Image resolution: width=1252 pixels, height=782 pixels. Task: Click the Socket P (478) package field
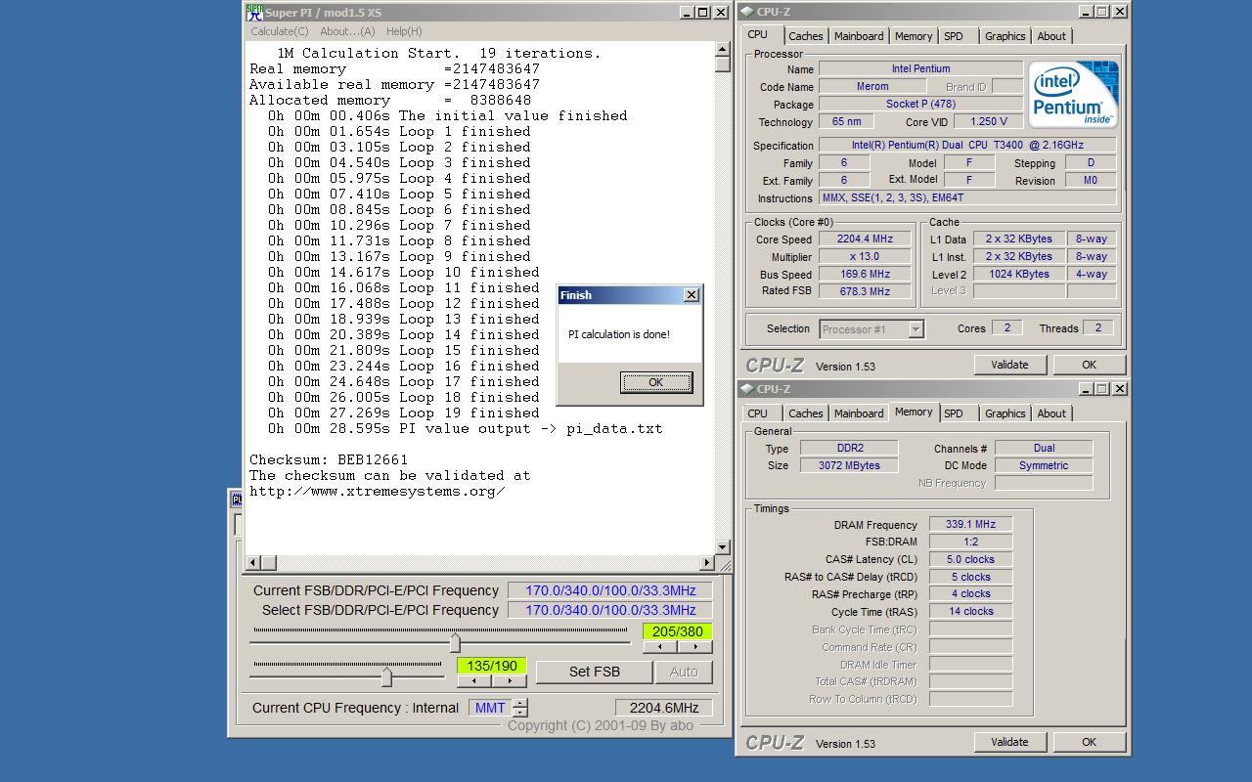tap(920, 105)
